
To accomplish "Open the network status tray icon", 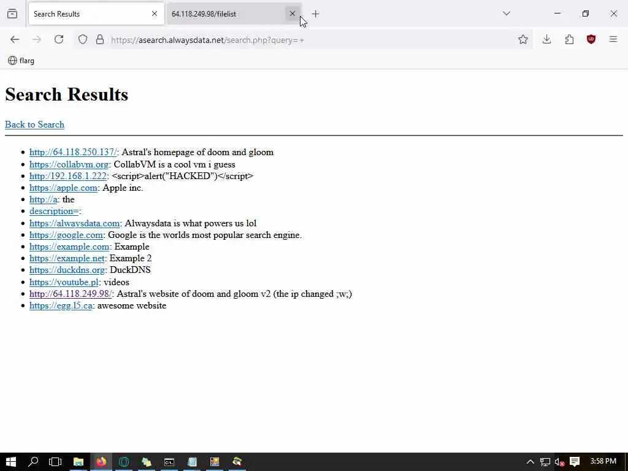I will 545,462.
